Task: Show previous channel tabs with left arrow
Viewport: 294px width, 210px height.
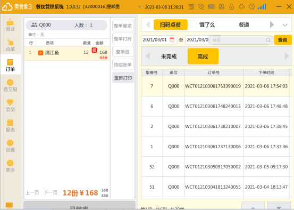Action: [148, 25]
